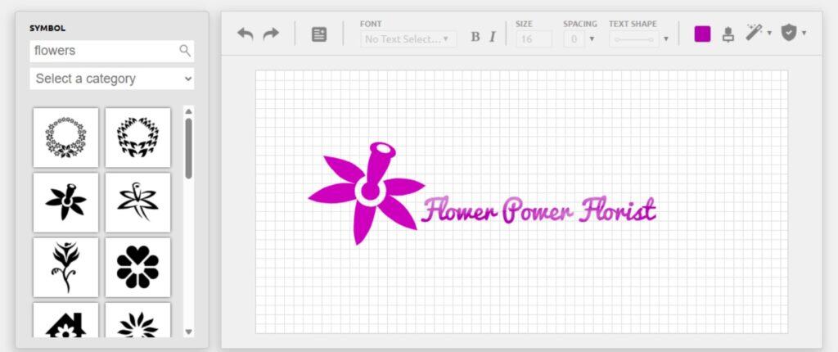
Task: Expand the text shape dropdown arrow
Action: coord(665,38)
